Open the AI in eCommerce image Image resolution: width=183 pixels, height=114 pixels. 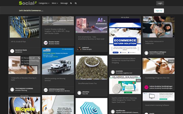91,25
